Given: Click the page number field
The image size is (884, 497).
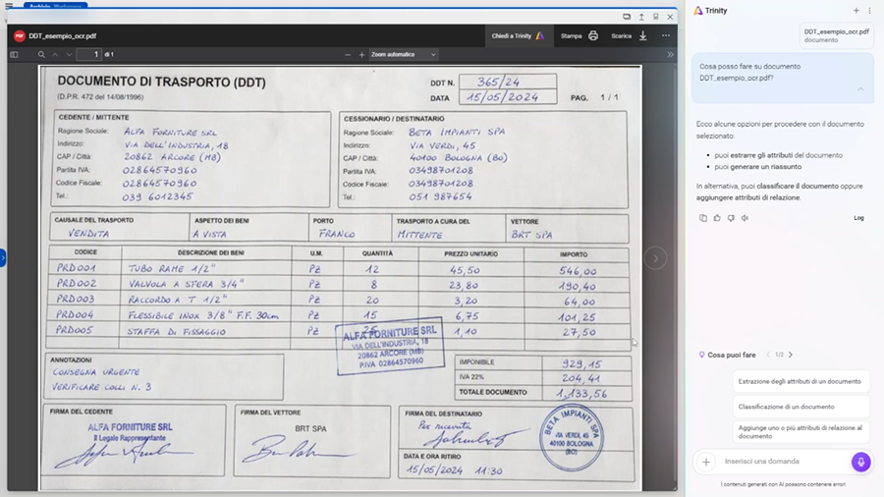Looking at the screenshot, I should click(88, 55).
